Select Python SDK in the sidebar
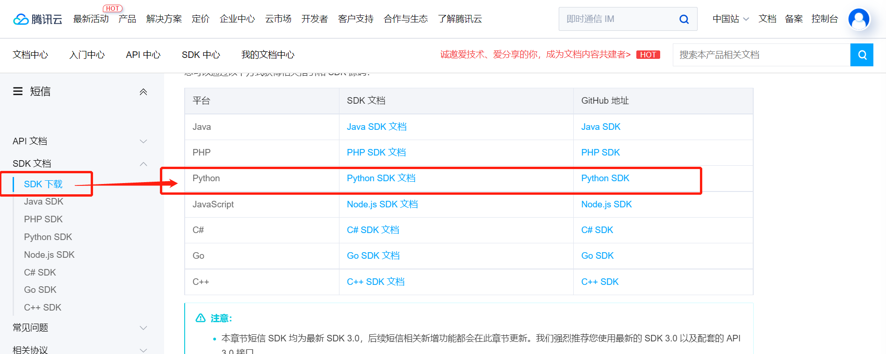The width and height of the screenshot is (886, 354). tap(48, 237)
